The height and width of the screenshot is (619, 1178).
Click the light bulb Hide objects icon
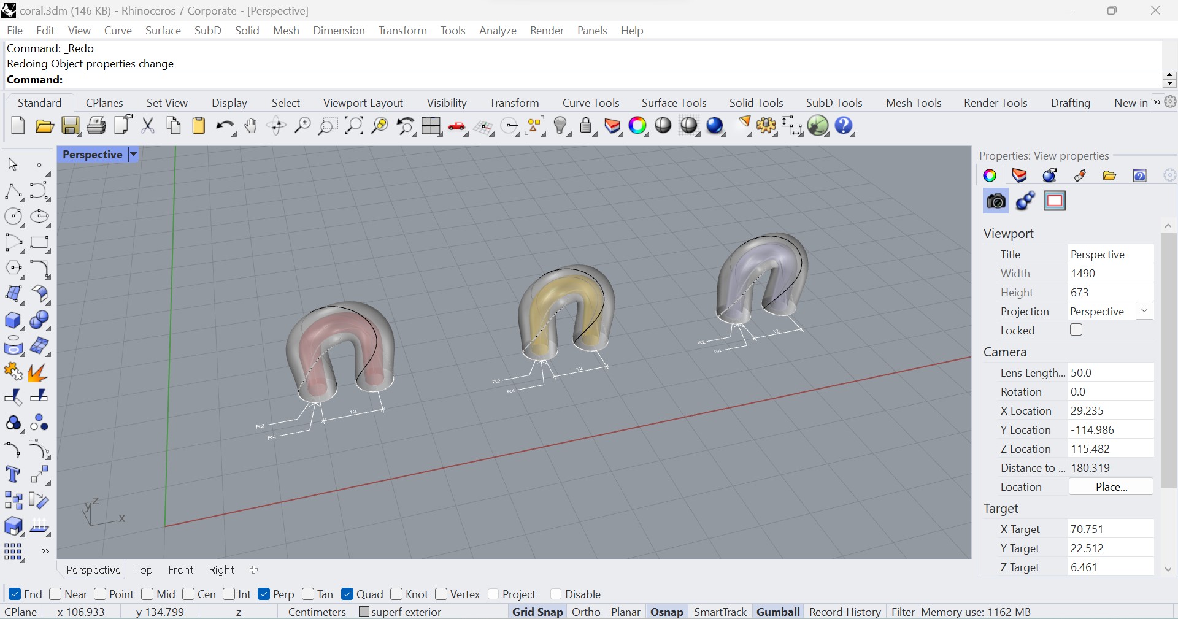pos(561,126)
